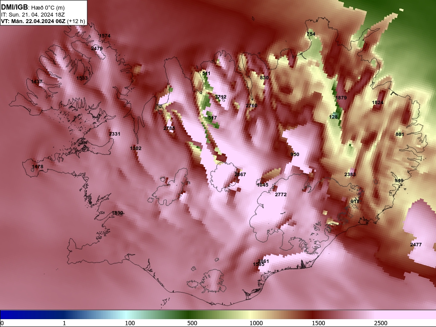436x327 pixels.
Task: Click the 949 value near east coast
Action: coord(399,181)
